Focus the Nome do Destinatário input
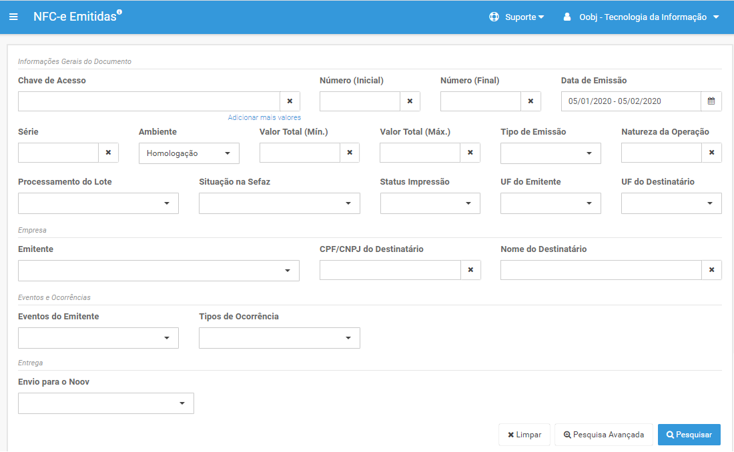Screen dimensions: 734x452 click(x=601, y=270)
